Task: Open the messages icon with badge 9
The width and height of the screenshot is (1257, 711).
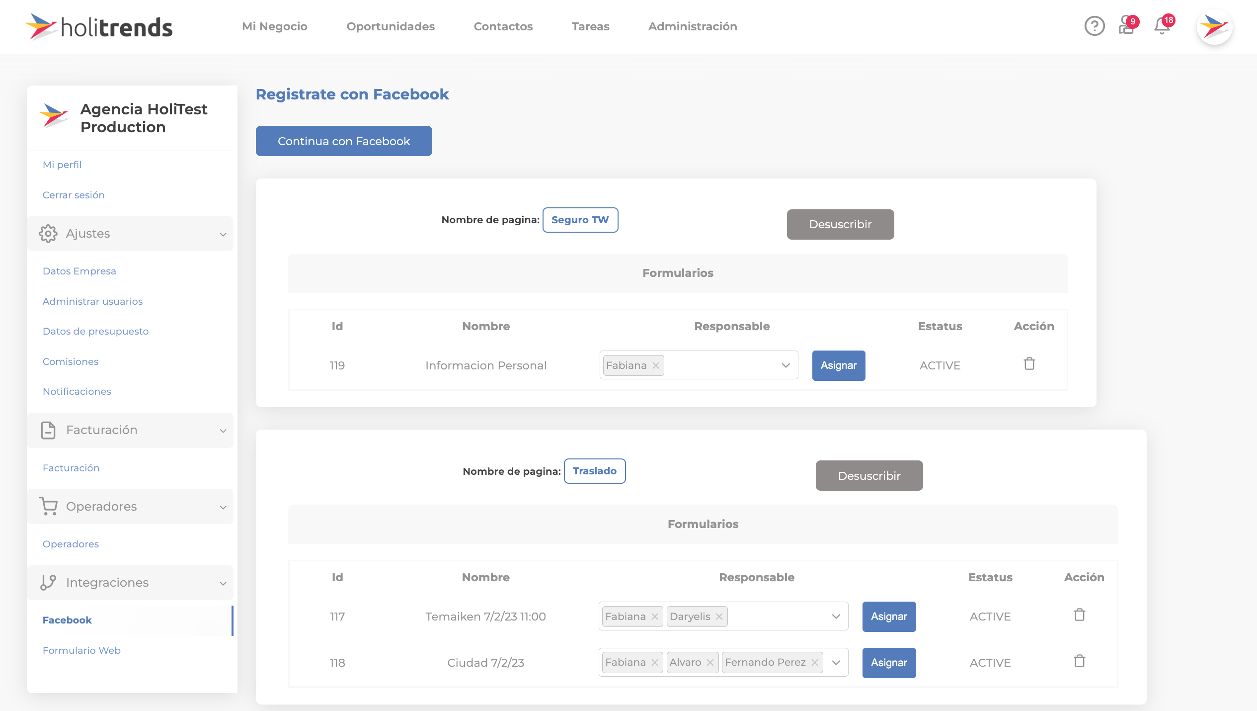Action: pyautogui.click(x=1127, y=26)
